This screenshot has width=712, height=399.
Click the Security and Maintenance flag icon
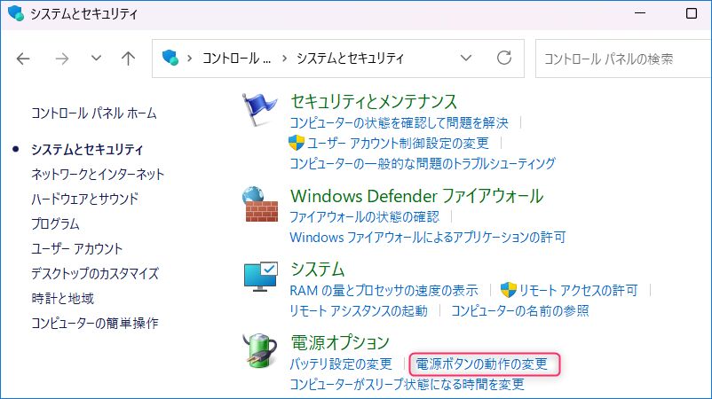pyautogui.click(x=261, y=113)
